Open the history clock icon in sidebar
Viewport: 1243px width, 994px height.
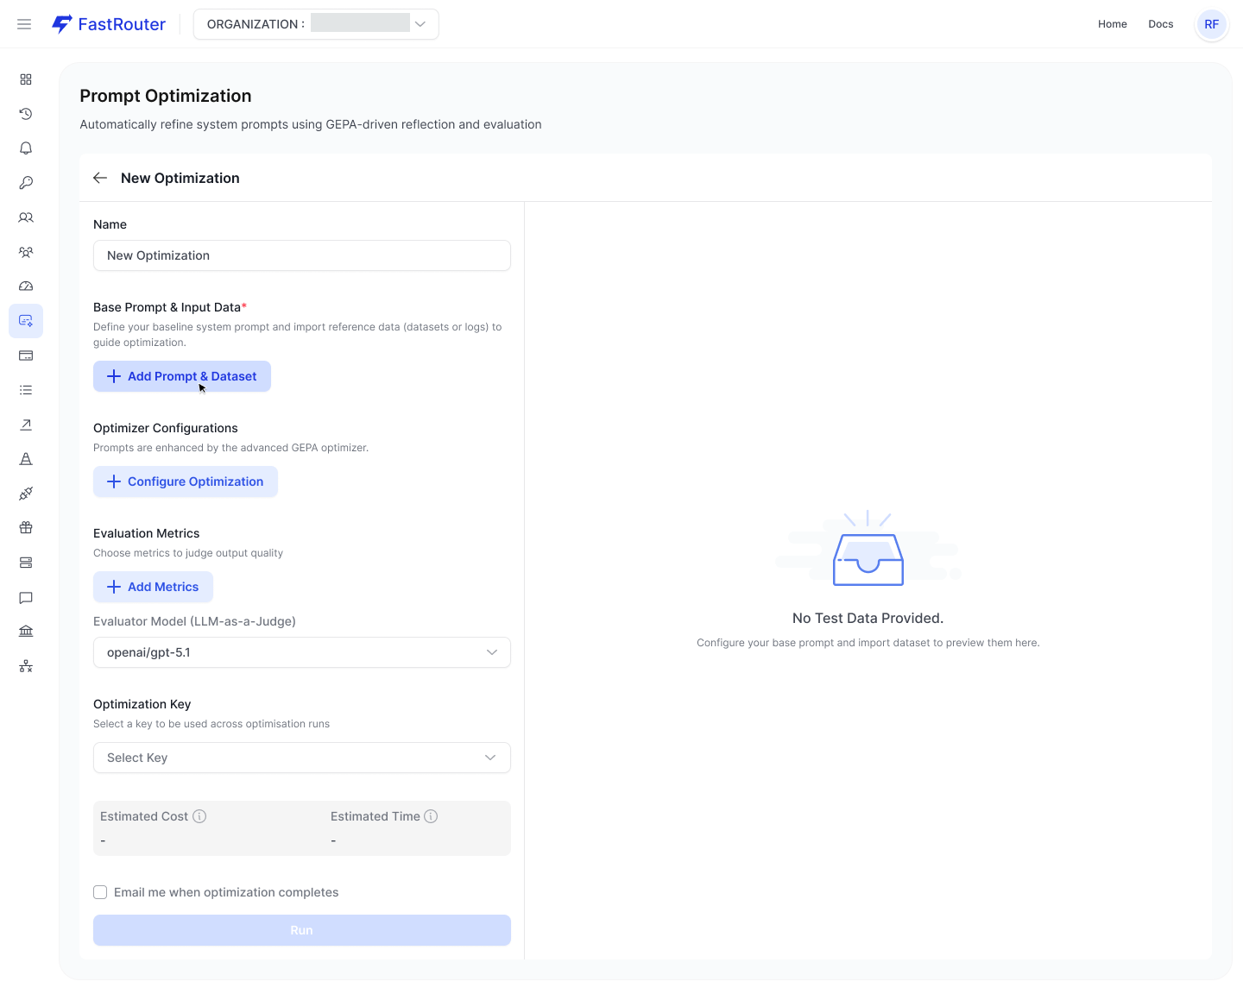(x=26, y=114)
